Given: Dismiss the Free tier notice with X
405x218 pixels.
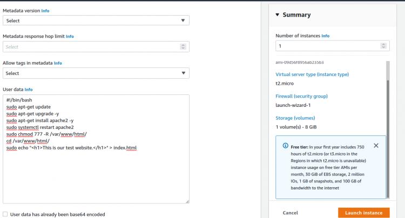Looking at the screenshot, I should (x=376, y=146).
